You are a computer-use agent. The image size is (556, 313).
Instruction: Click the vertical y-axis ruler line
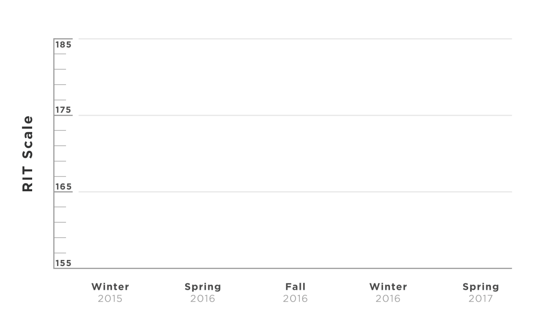[54, 153]
